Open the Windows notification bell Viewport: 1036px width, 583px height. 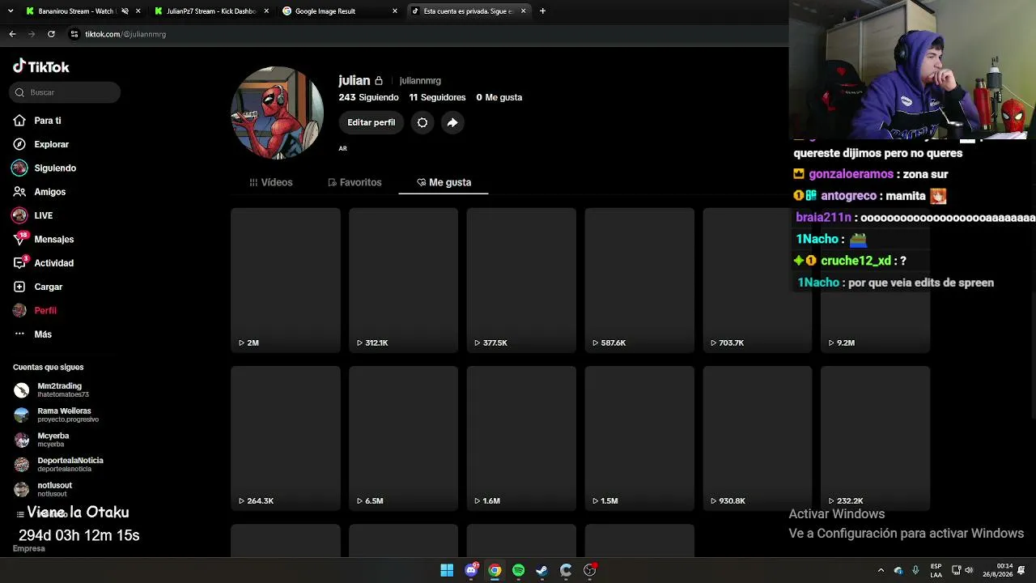[x=1022, y=570]
